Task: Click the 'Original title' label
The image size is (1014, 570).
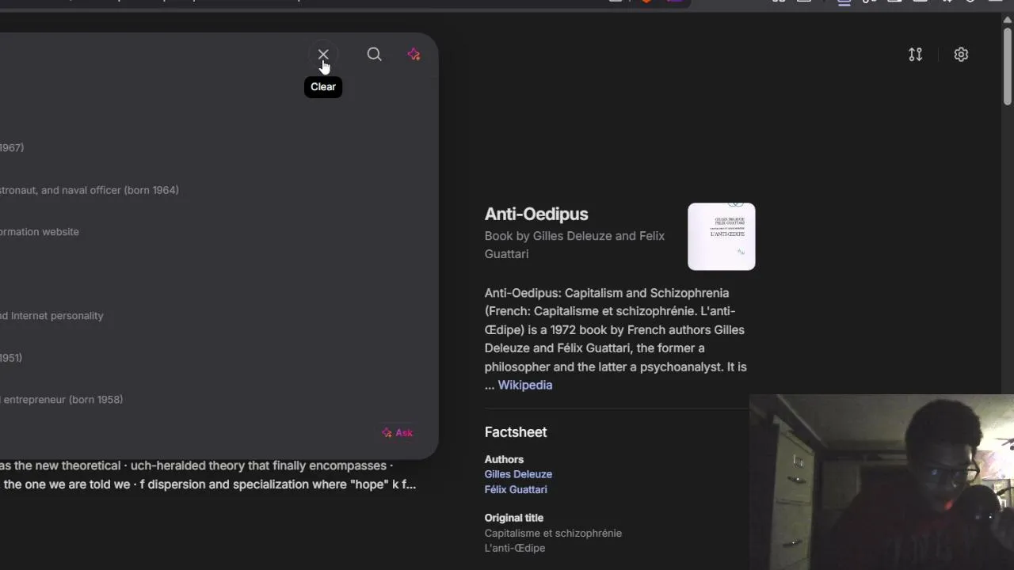Action: tap(514, 518)
